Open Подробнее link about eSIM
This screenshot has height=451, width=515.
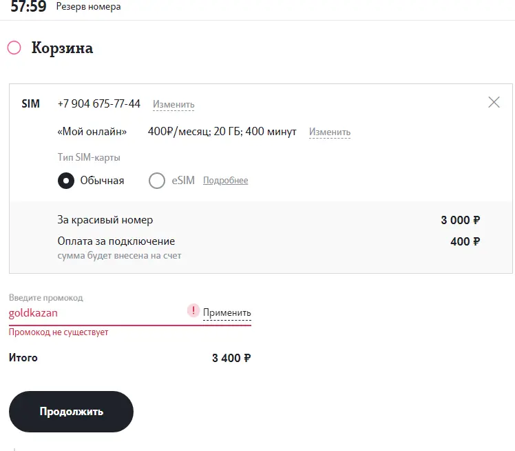coord(225,180)
